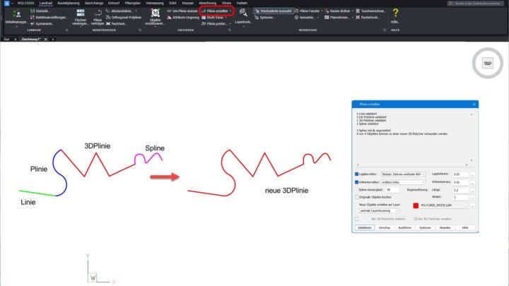
Task: Open the zentrale Layersteuerung dropdown
Action: pyautogui.click(x=379, y=210)
